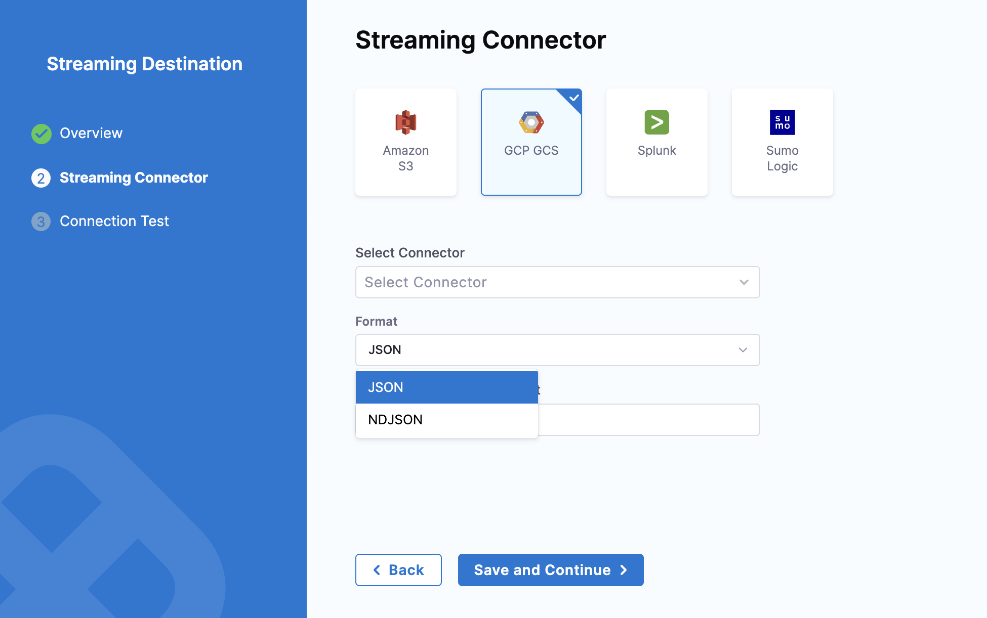The image size is (987, 618).
Task: Focus the text field beside NDJSON option
Action: pos(648,420)
